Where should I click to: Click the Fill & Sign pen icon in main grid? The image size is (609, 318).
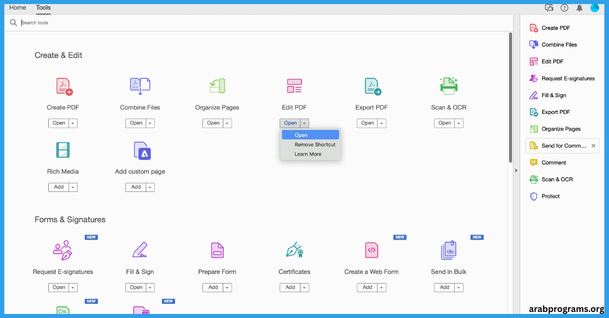click(140, 250)
